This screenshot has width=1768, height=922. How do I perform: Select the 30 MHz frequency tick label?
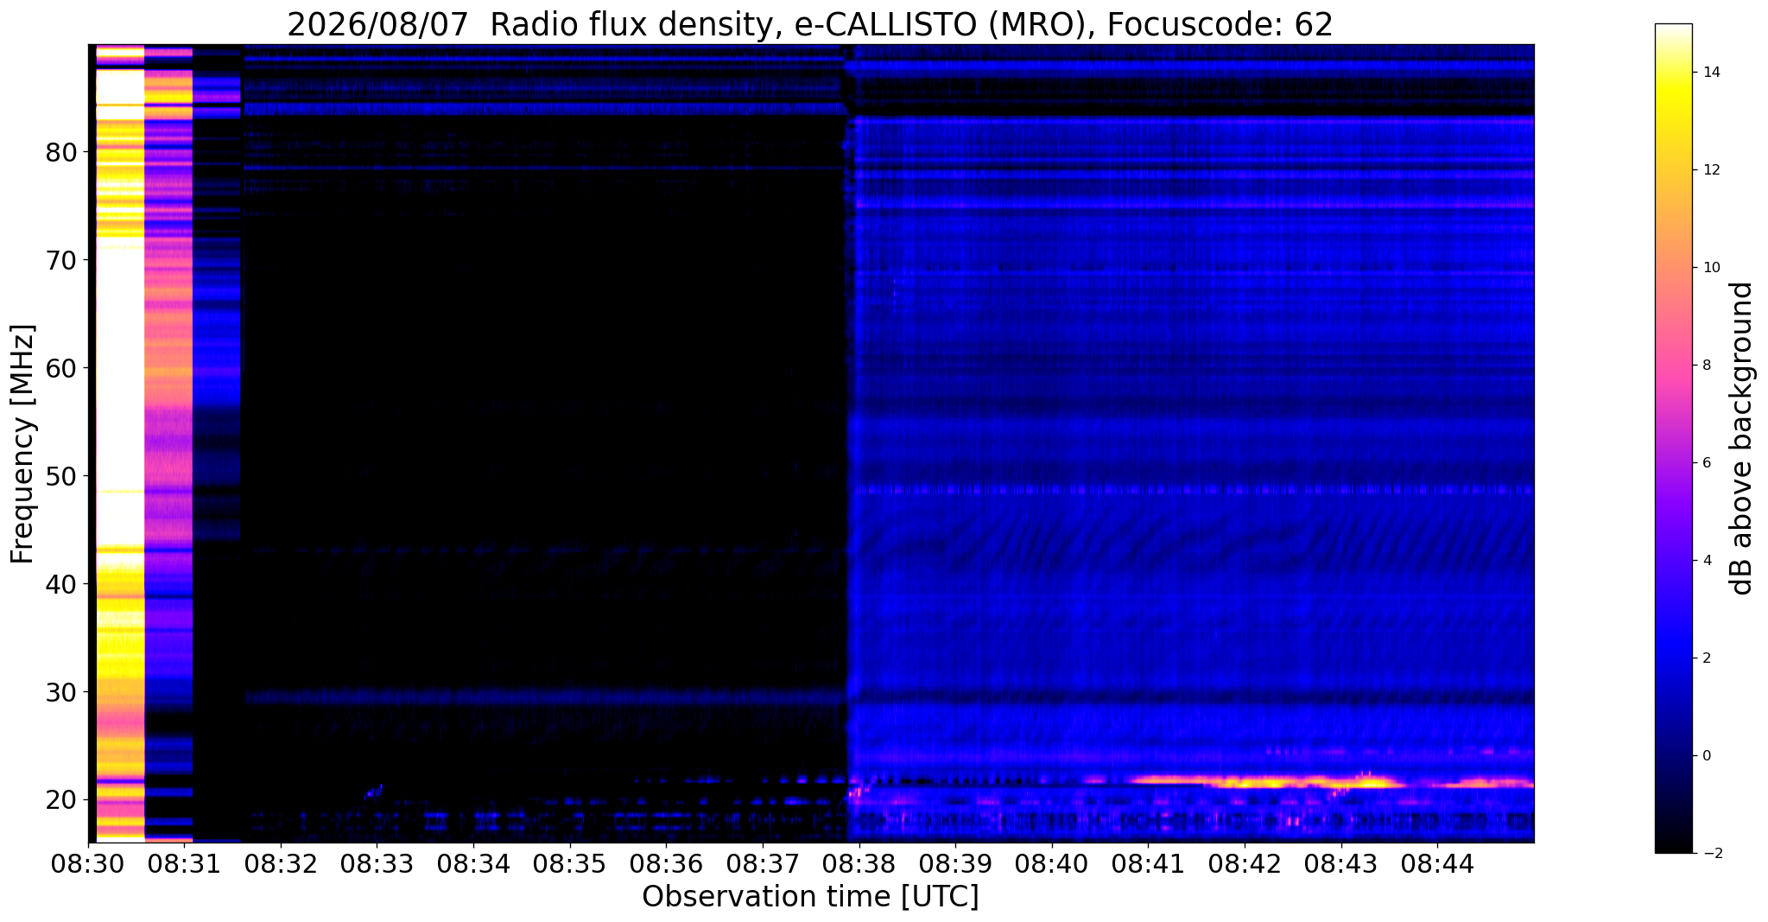point(60,692)
